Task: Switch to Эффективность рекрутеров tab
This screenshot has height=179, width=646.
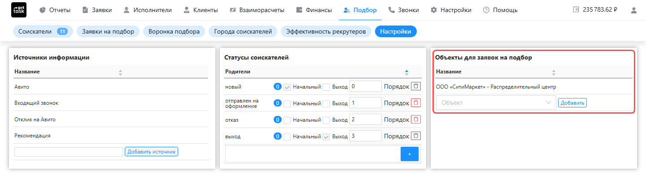Action: click(x=326, y=31)
